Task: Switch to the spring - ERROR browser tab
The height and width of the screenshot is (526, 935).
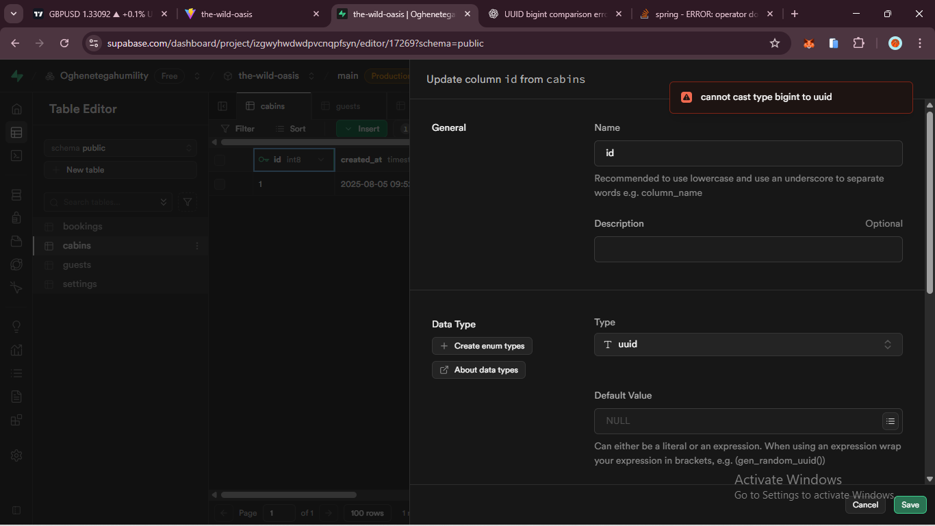Action: pos(705,14)
